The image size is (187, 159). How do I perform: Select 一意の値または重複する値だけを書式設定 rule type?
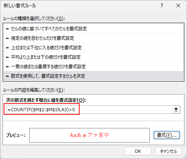coord(93,66)
